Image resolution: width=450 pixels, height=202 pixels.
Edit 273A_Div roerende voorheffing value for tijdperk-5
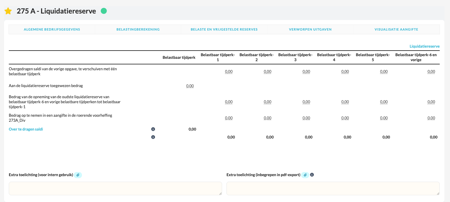point(384,118)
